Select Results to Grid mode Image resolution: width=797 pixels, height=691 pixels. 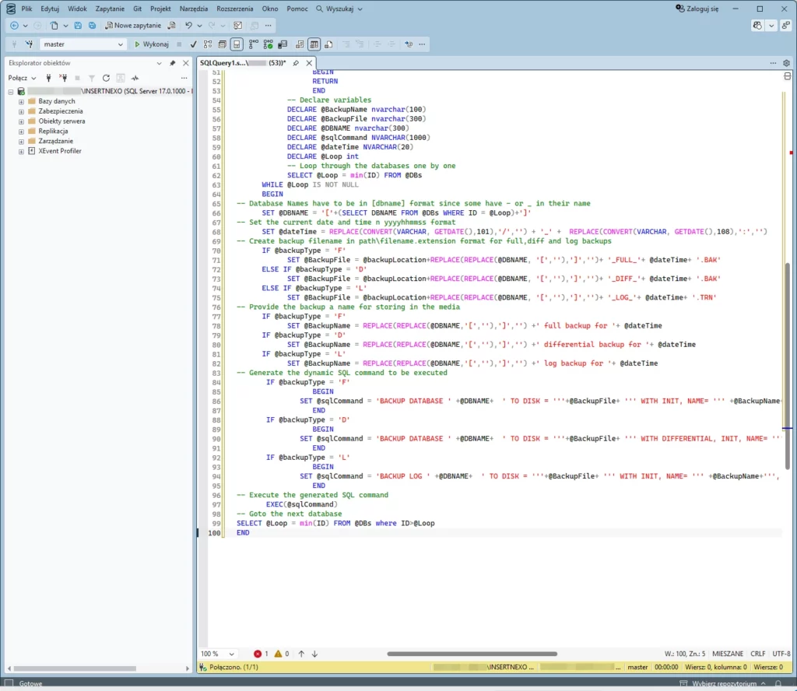(314, 44)
